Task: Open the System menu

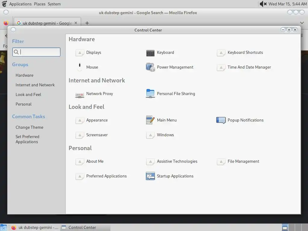Action: click(54, 4)
